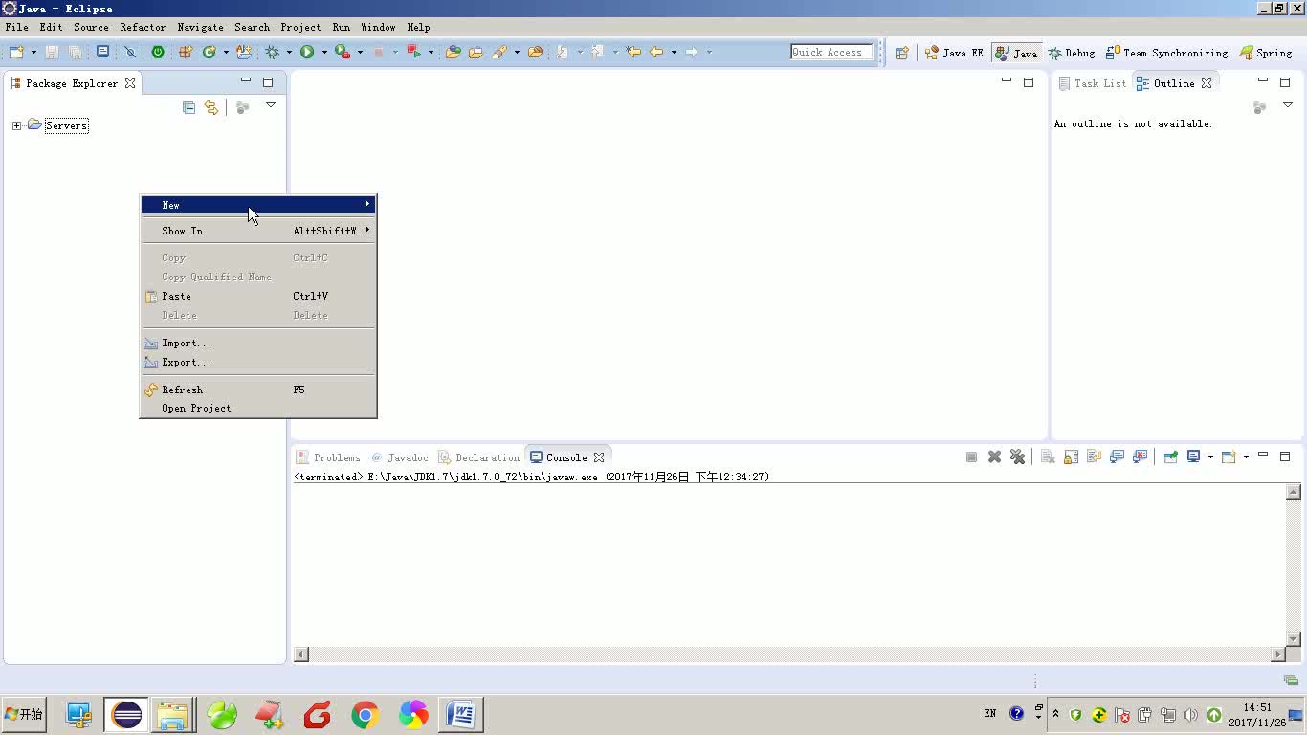
Task: Click the Open Console icon
Action: coord(1229,457)
